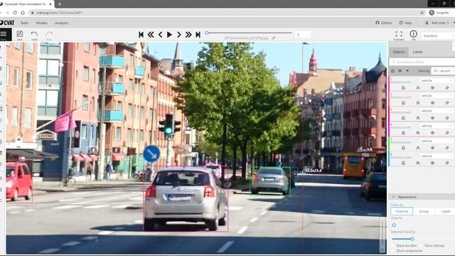Color by Label
Screen dimensions: 455x256
[x=446, y=211]
